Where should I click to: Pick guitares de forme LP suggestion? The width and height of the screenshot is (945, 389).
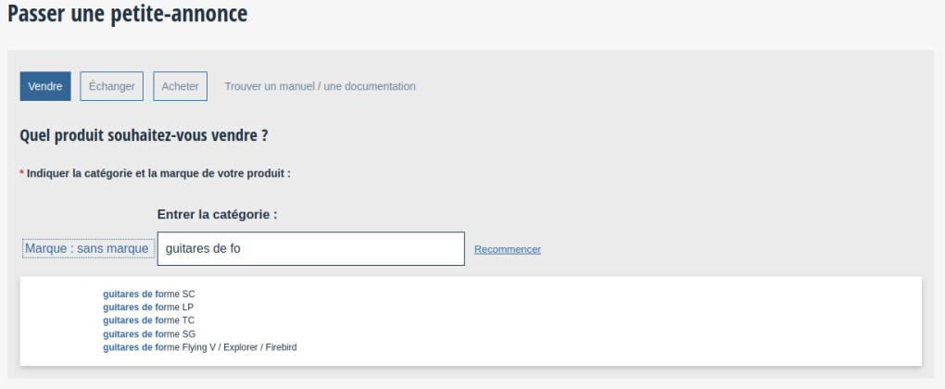click(148, 307)
